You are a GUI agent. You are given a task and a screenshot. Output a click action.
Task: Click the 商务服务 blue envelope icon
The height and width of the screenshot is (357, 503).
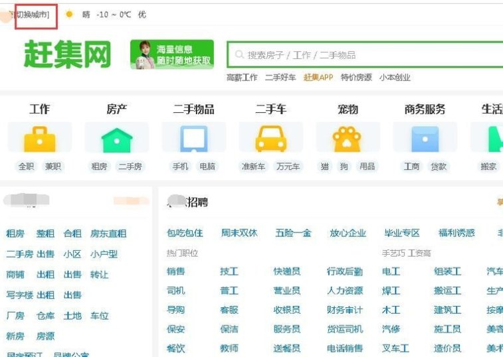pos(425,139)
